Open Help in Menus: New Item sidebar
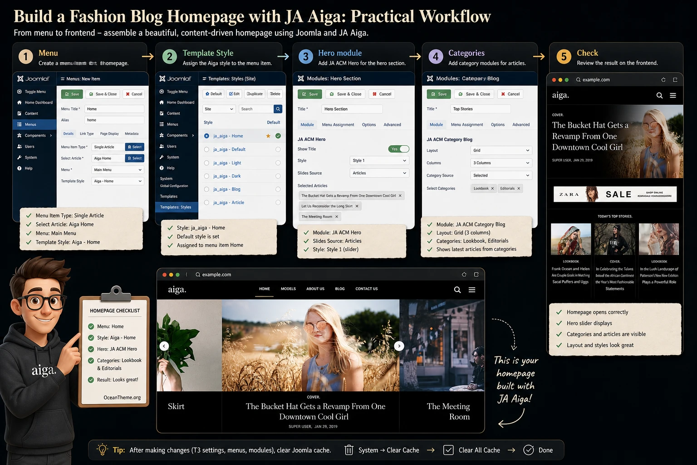Screen dimensions: 697x465 25,168
